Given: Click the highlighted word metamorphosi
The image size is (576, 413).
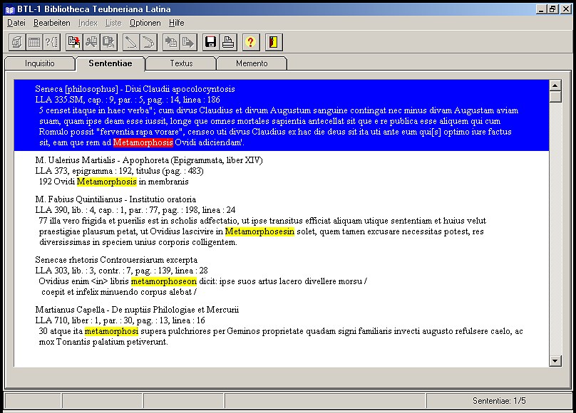Looking at the screenshot, I should point(111,331).
